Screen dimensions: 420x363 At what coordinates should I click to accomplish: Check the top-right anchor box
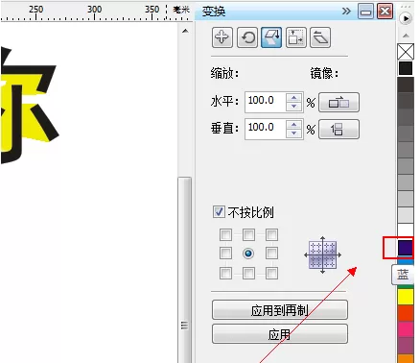pos(271,234)
